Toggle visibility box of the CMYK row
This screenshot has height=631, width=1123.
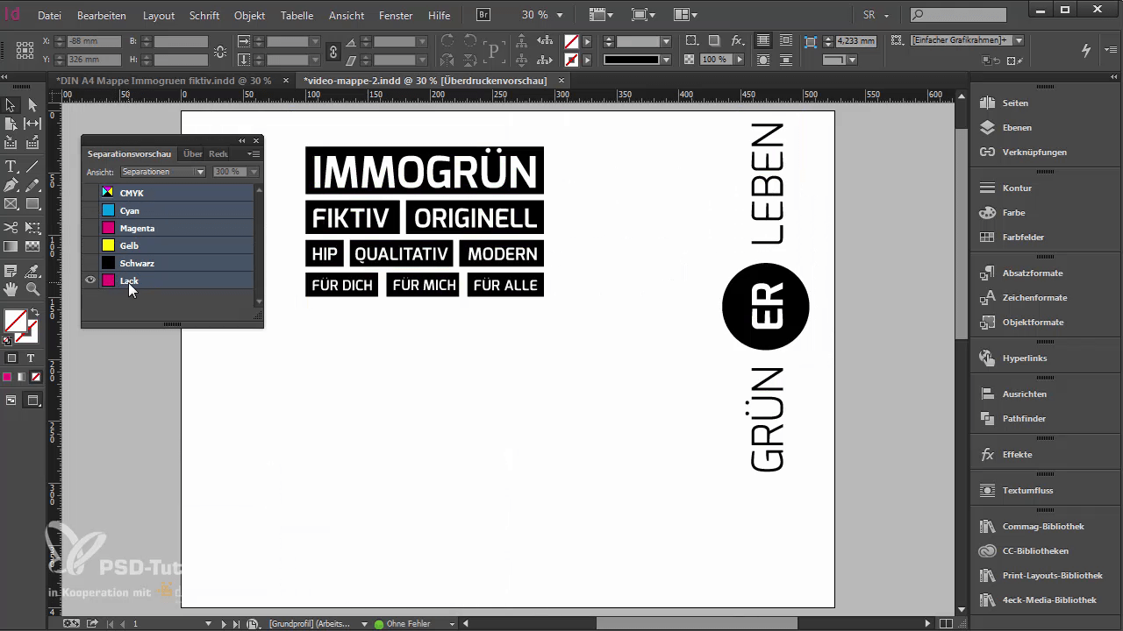89,193
